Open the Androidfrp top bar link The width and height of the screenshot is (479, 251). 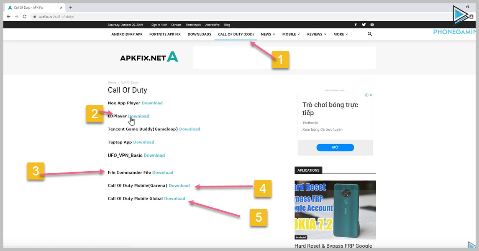[213, 25]
